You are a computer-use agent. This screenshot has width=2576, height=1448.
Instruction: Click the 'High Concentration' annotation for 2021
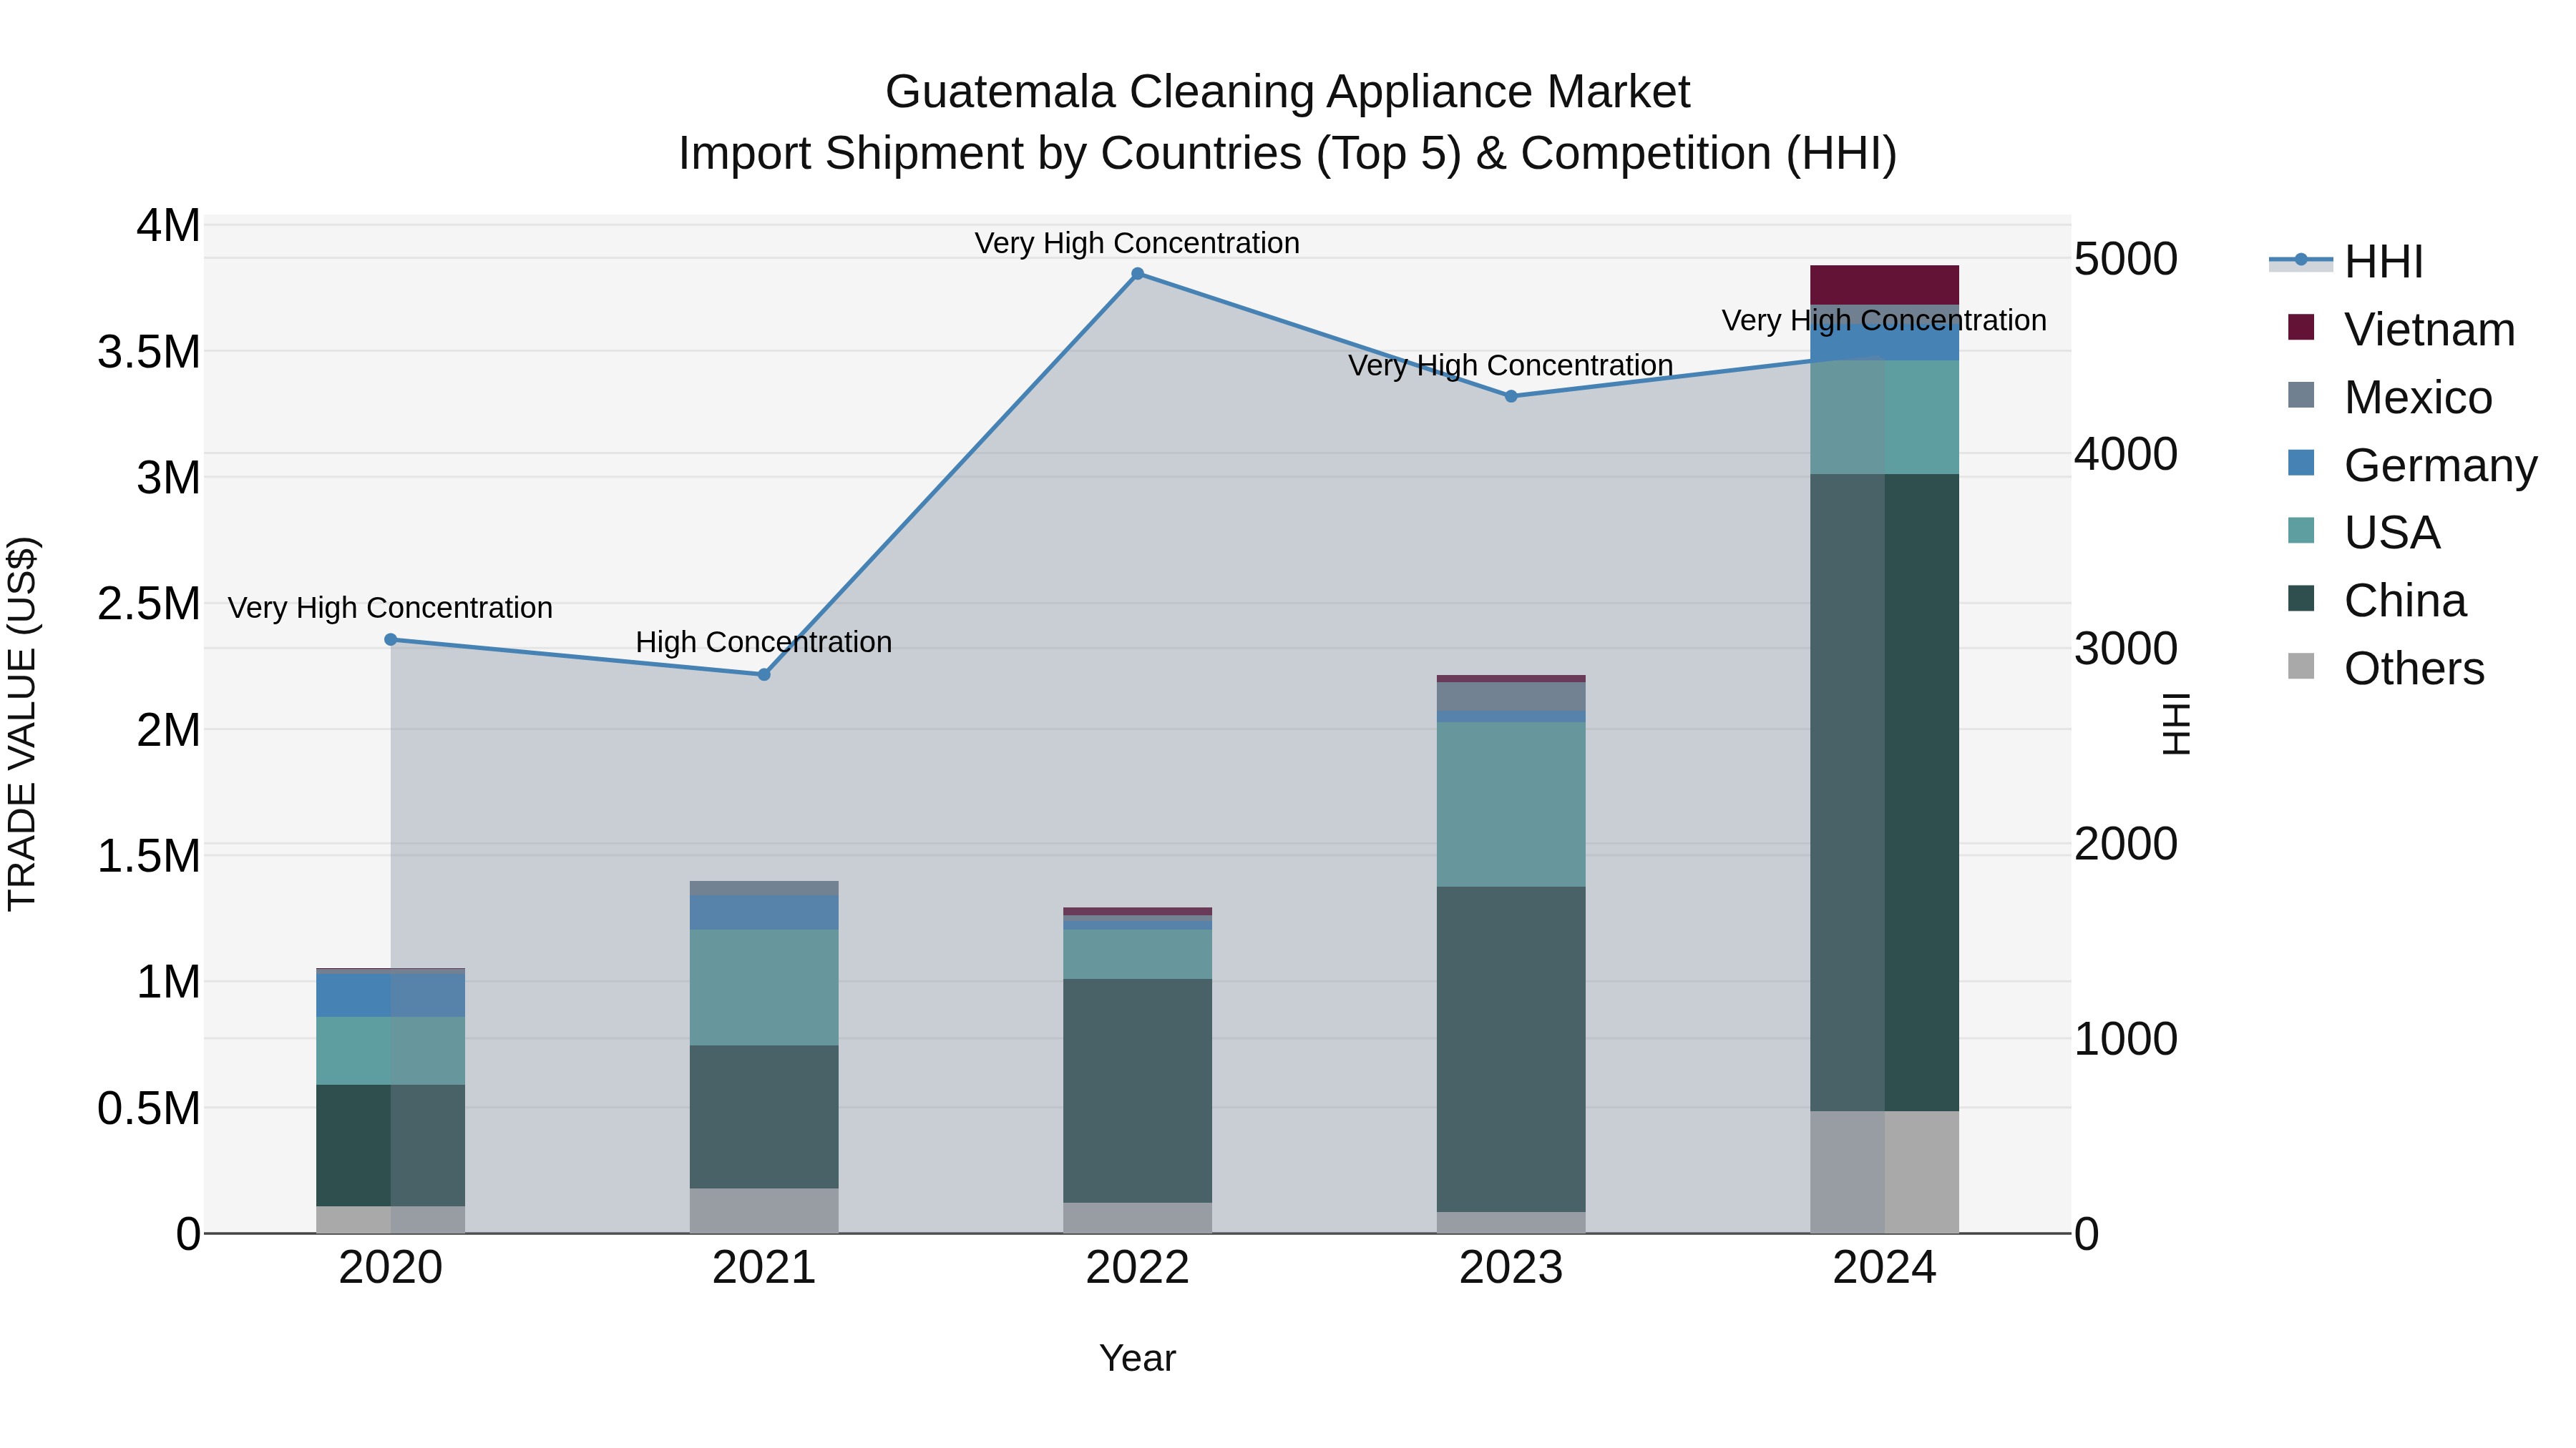coord(764,643)
